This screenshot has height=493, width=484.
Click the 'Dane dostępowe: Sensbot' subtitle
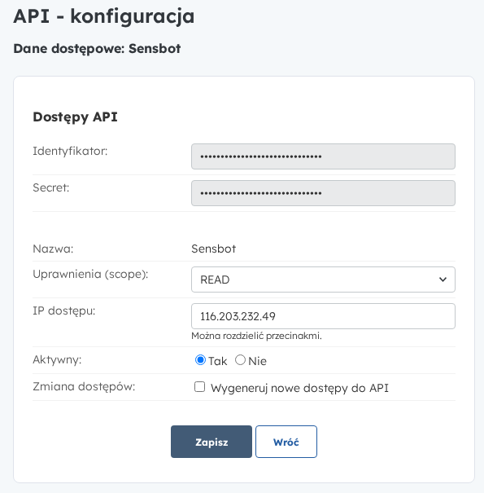coord(97,49)
